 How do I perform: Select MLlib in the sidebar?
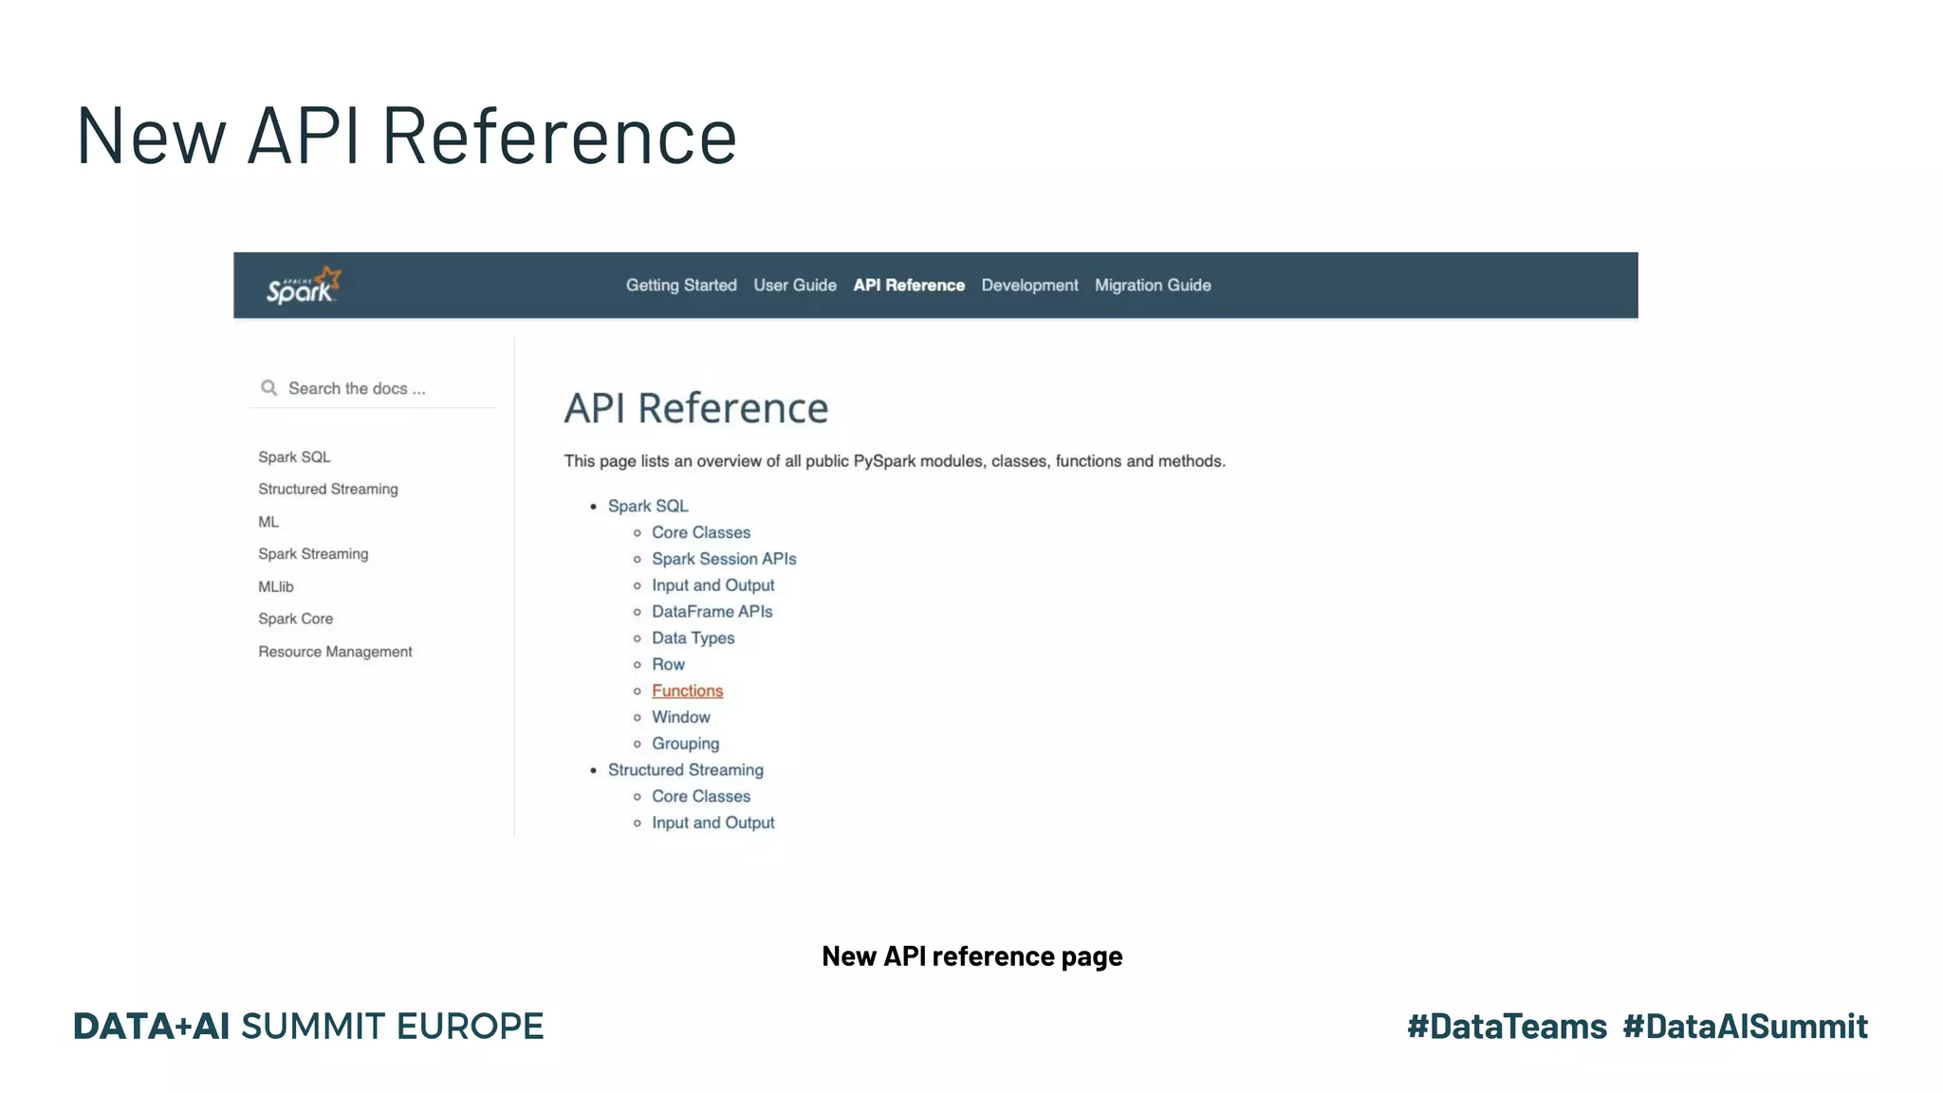coord(276,586)
